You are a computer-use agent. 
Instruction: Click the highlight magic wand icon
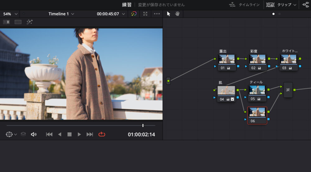30,22
